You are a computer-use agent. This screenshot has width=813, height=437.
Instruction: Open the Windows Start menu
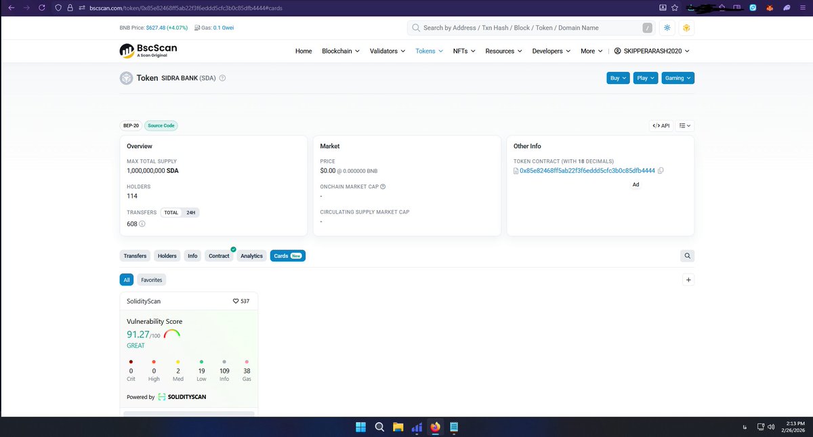click(361, 427)
